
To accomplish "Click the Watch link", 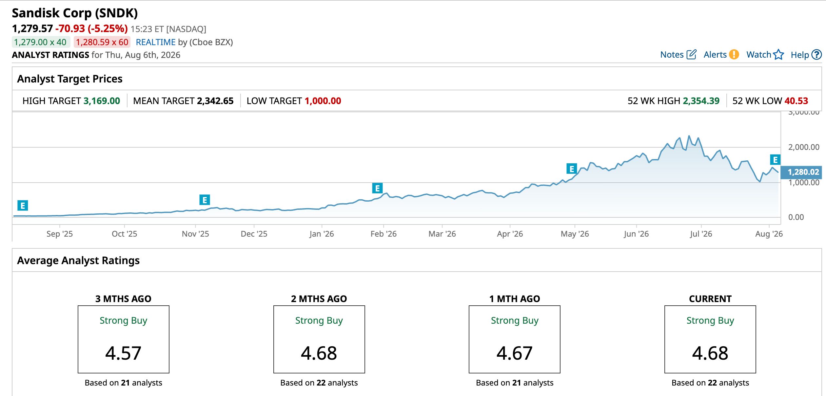I will [x=759, y=55].
